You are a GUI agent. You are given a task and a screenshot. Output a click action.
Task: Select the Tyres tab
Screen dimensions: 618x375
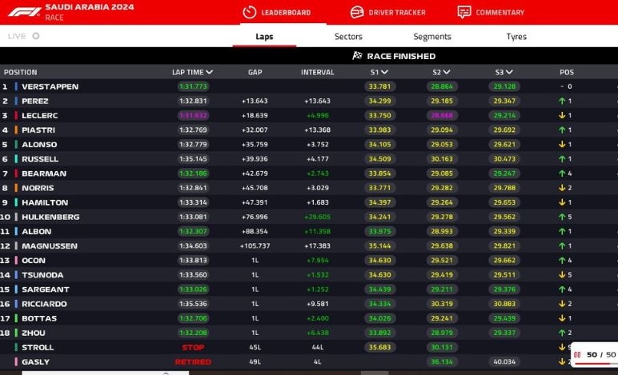point(516,37)
